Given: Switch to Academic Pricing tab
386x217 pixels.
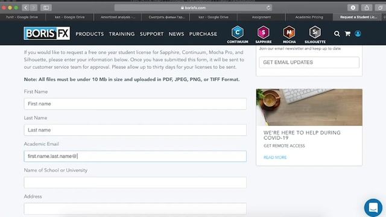Looking at the screenshot, I should pyautogui.click(x=309, y=17).
